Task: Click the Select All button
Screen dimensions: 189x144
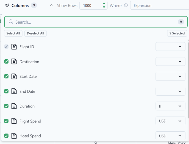Action: click(13, 33)
